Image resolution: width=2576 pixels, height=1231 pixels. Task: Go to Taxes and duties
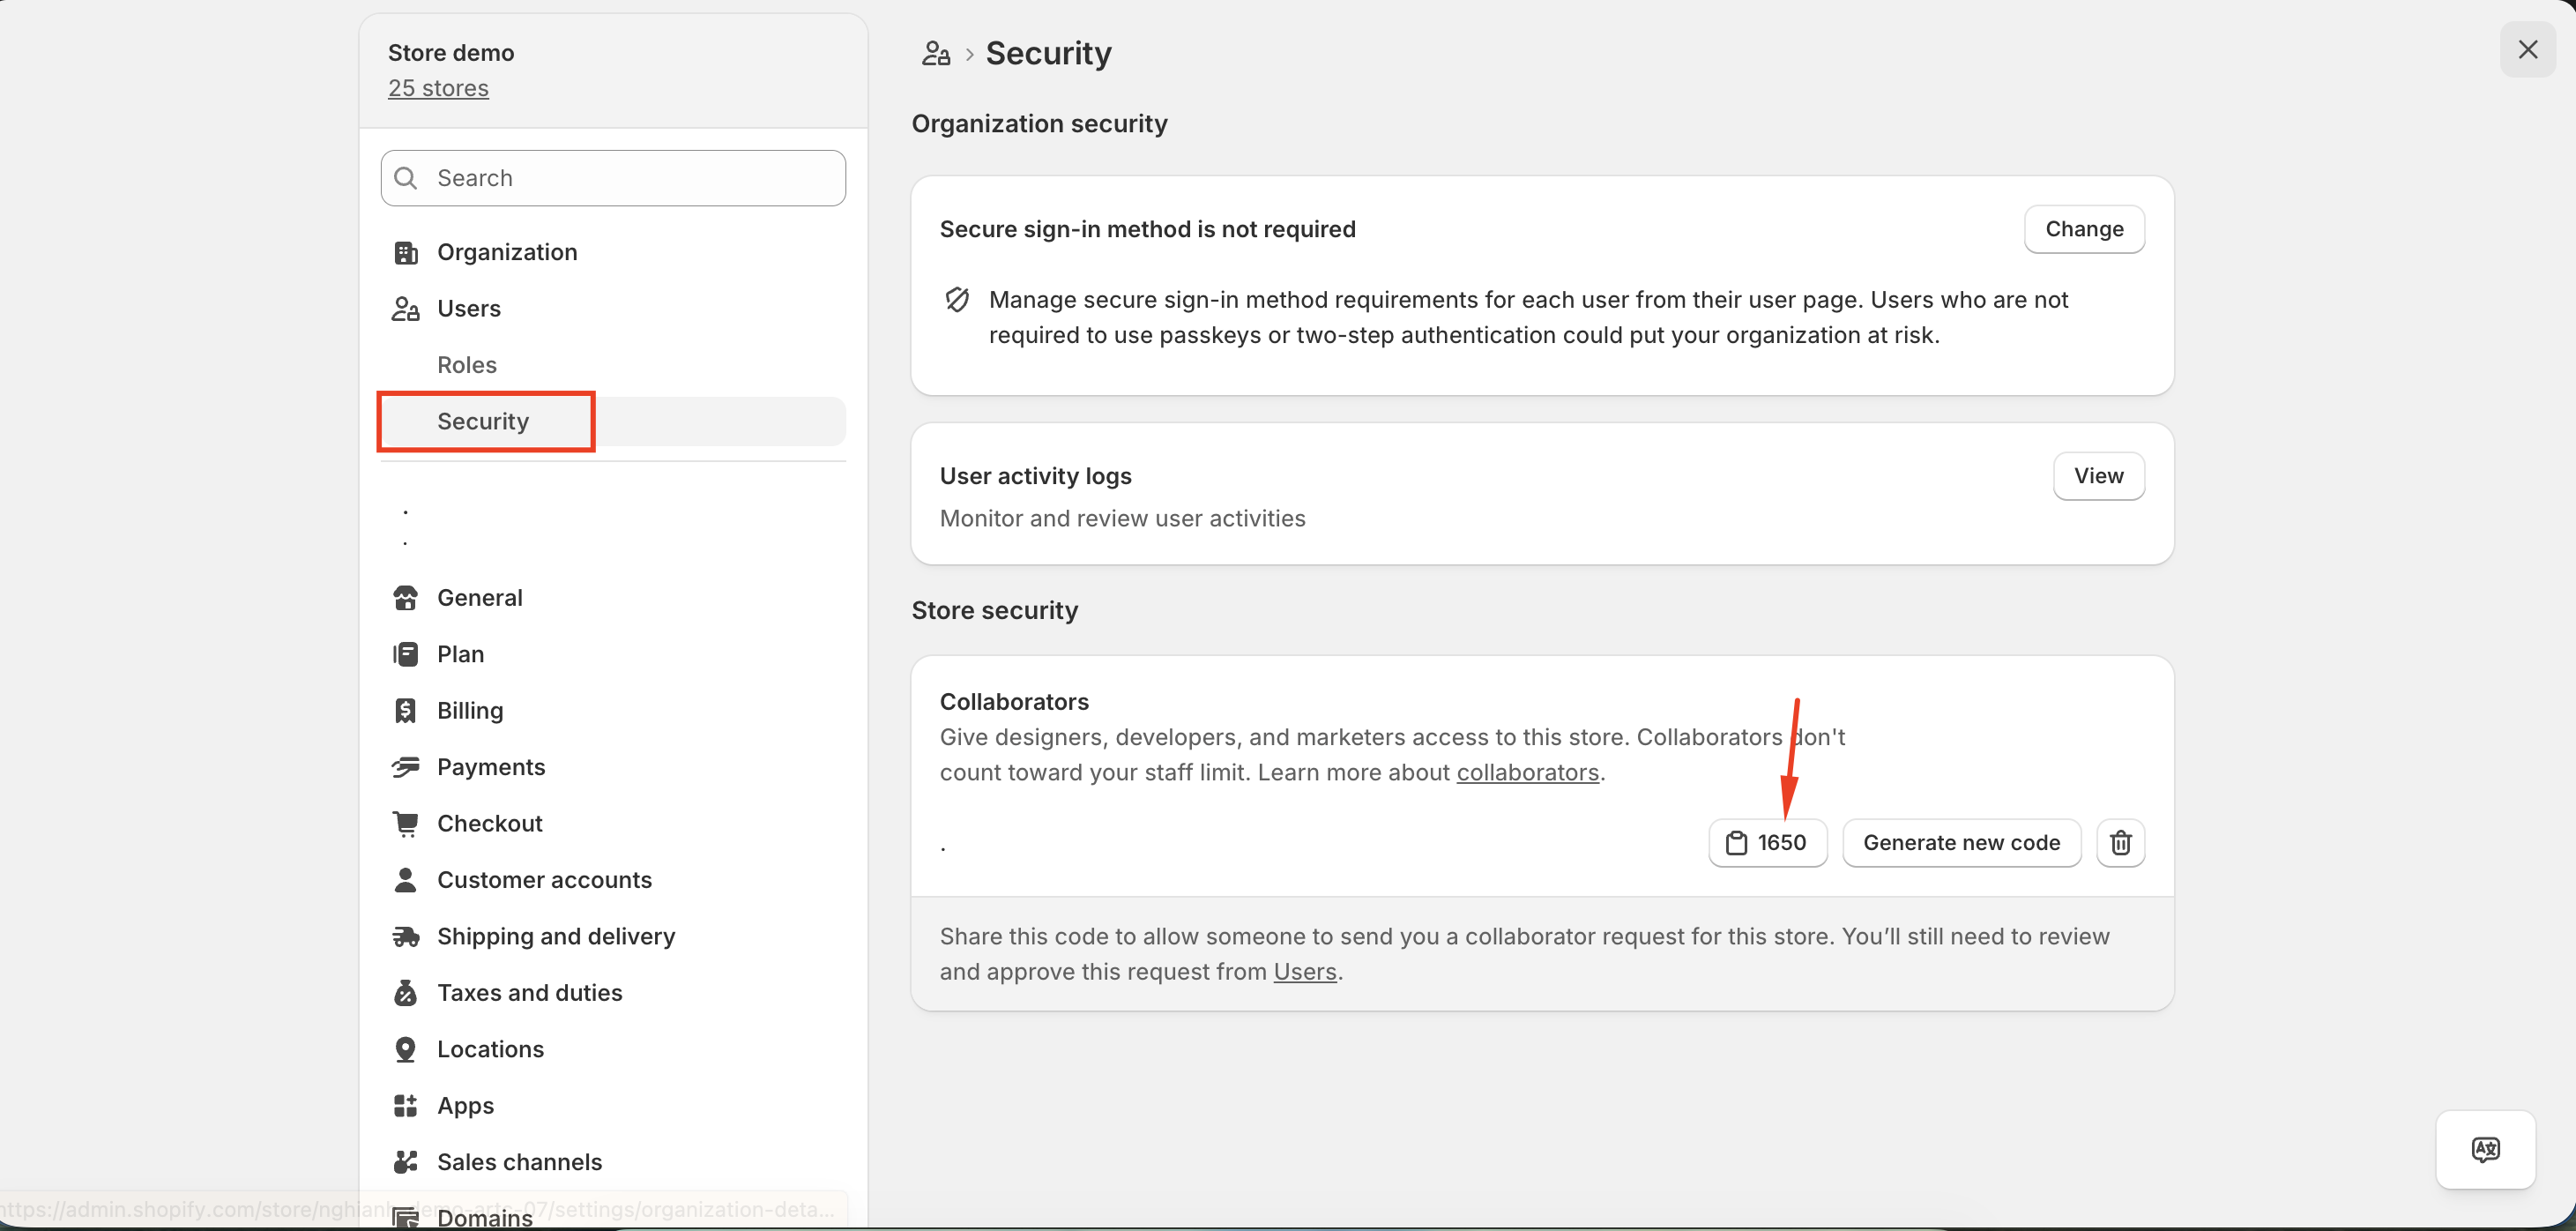[x=613, y=993]
